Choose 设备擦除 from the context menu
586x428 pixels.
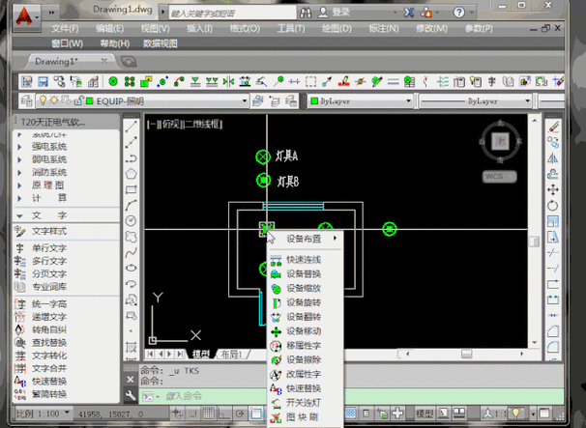[305, 359]
